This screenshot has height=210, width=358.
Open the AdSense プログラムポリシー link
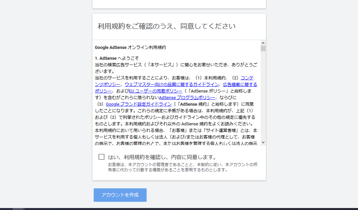click(x=187, y=98)
